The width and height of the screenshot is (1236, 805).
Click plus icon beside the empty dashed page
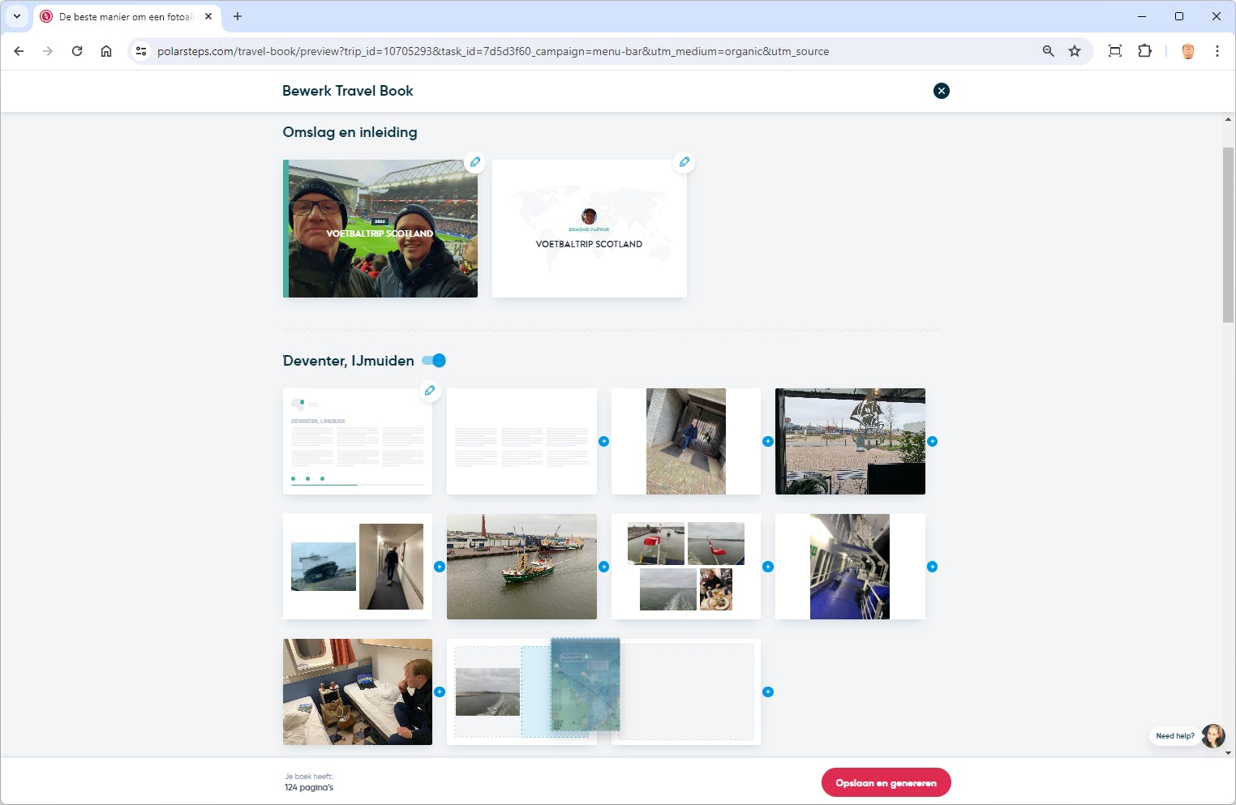[768, 692]
